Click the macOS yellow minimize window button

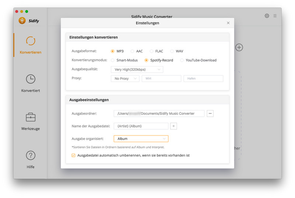(22, 11)
